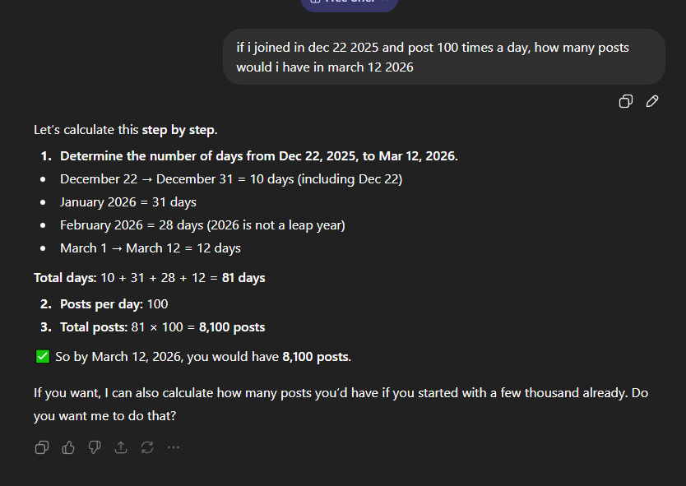Open the more actions ellipsis menu

tap(174, 447)
